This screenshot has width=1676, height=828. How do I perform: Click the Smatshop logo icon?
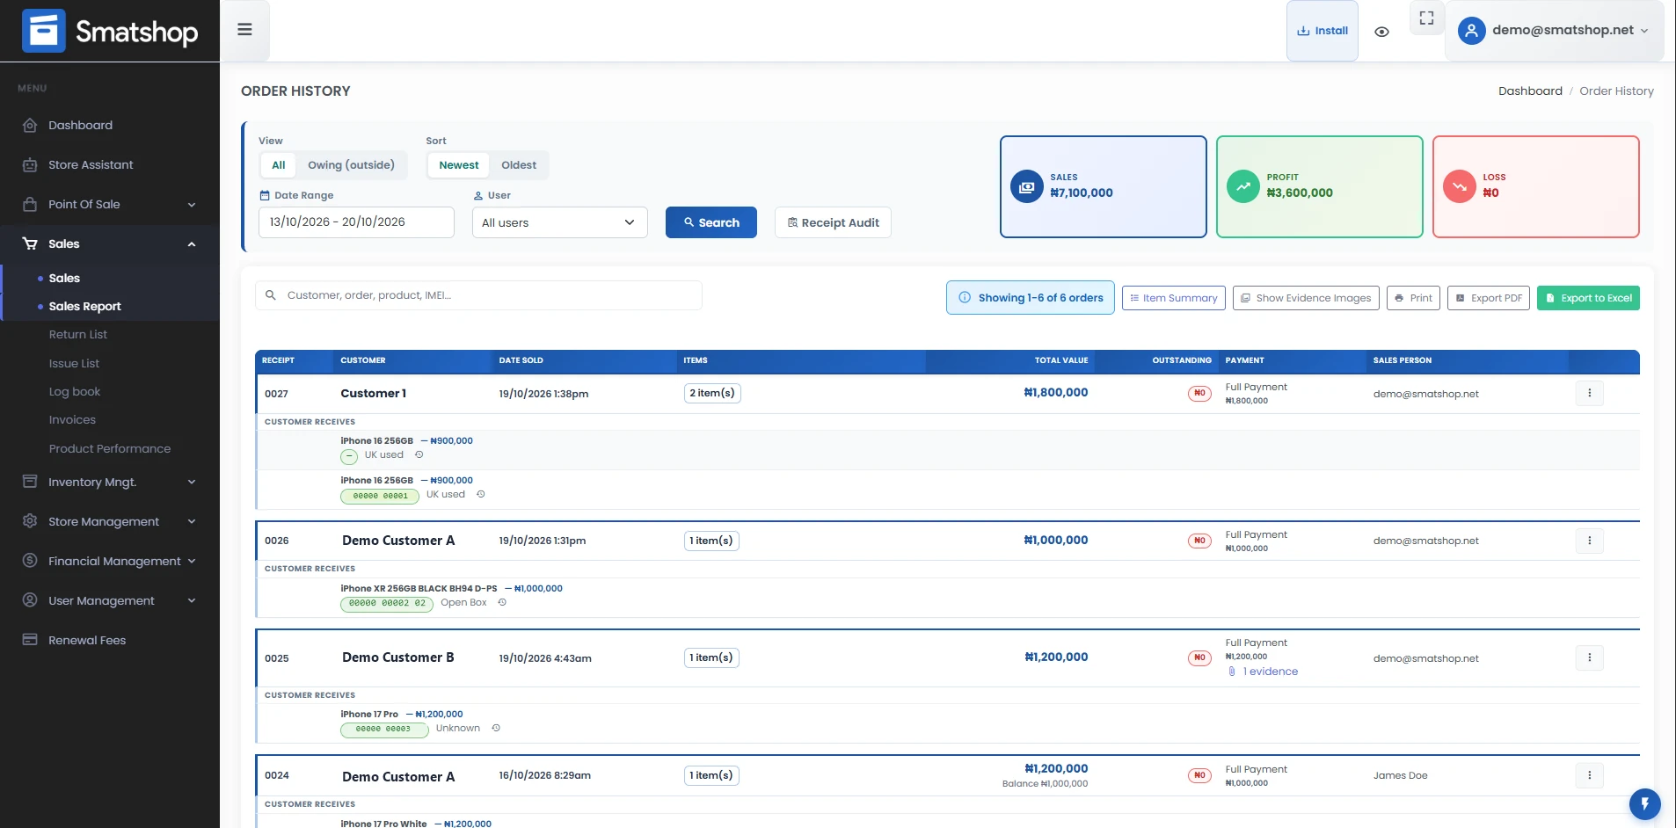coord(44,31)
